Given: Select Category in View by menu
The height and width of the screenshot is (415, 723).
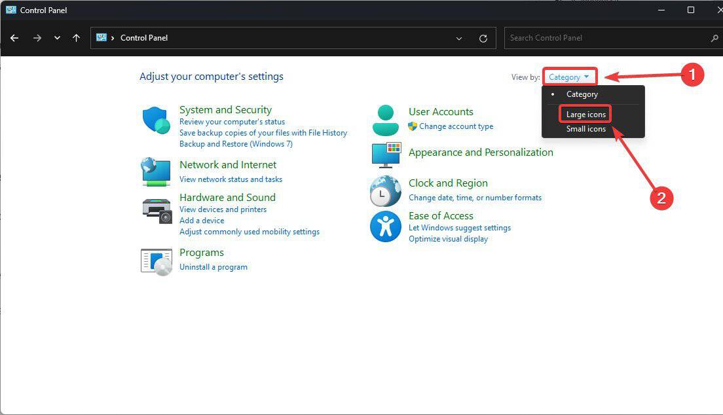Looking at the screenshot, I should pyautogui.click(x=582, y=94).
